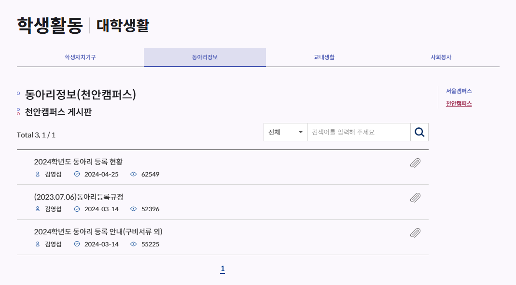
Task: Open attachment paperclip on "2024학년도 동아리 등록 현황"
Action: (415, 163)
